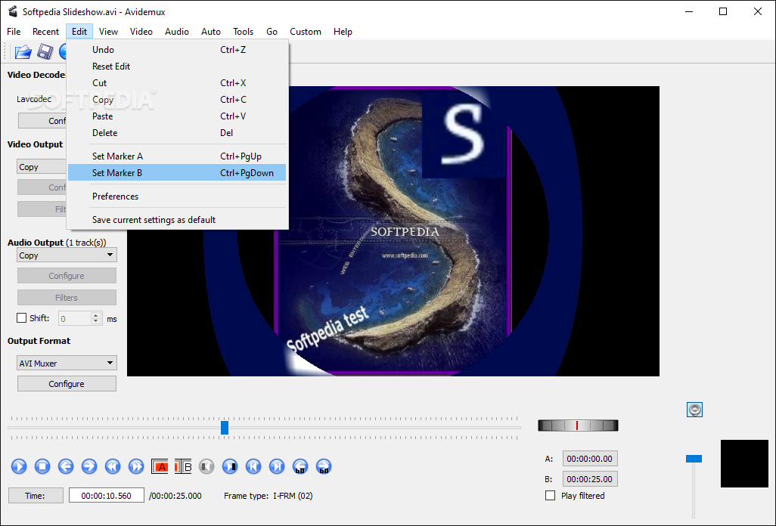776x526 pixels.
Task: Jump forward 60 seconds icon
Action: [324, 466]
